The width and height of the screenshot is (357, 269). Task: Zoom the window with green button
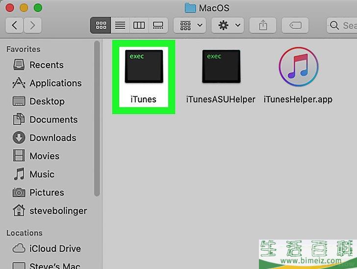[x=38, y=8]
